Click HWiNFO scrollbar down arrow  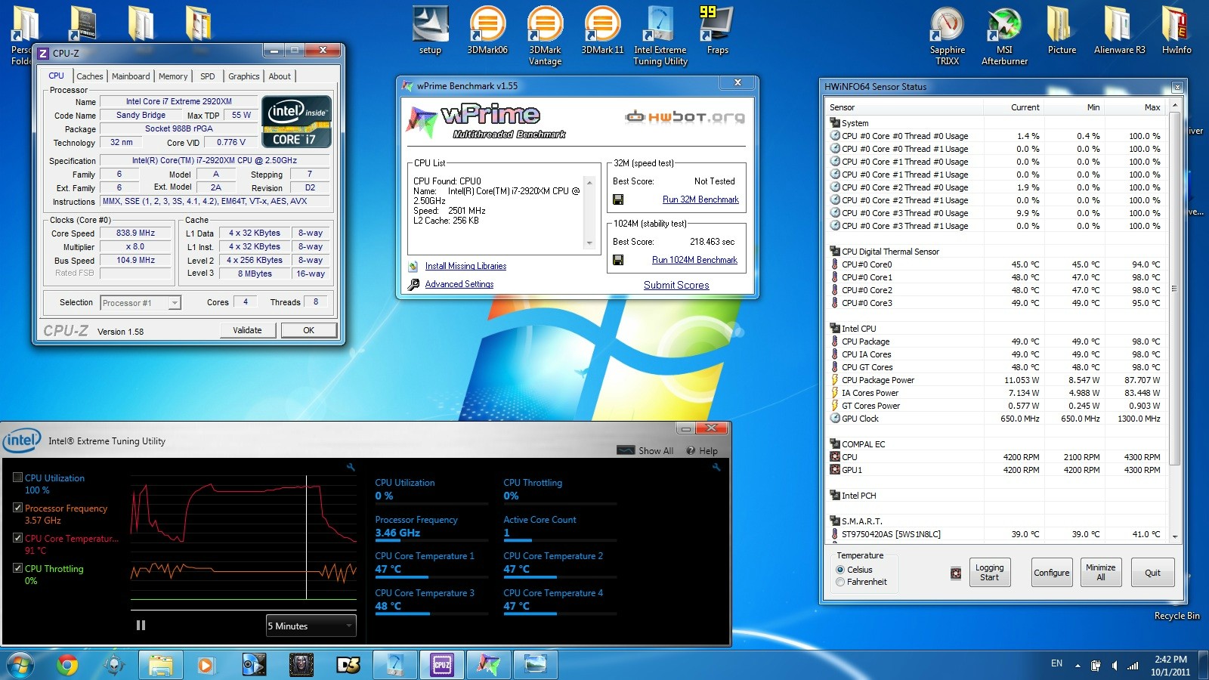click(x=1174, y=536)
